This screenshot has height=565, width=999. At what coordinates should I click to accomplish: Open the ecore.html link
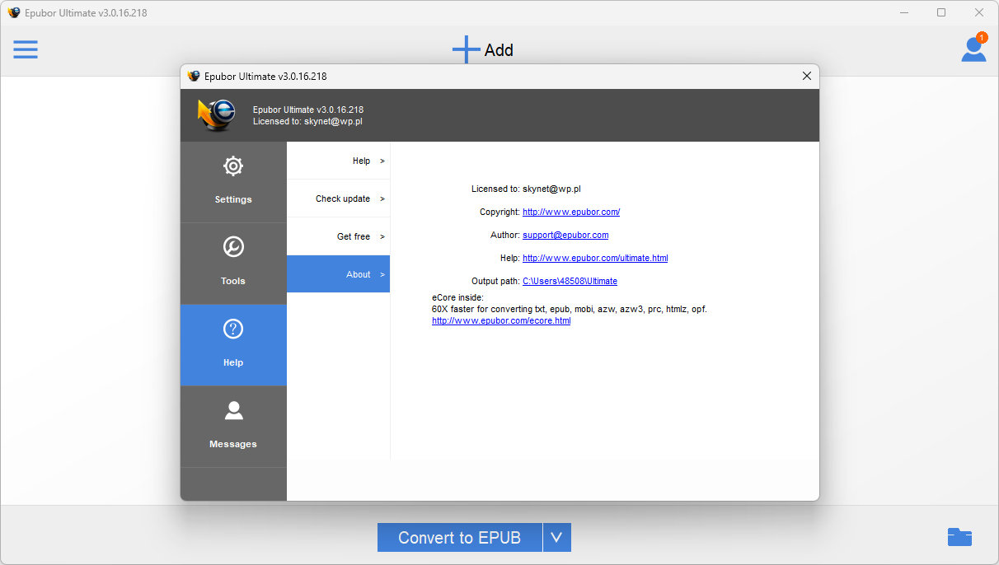[x=501, y=320]
